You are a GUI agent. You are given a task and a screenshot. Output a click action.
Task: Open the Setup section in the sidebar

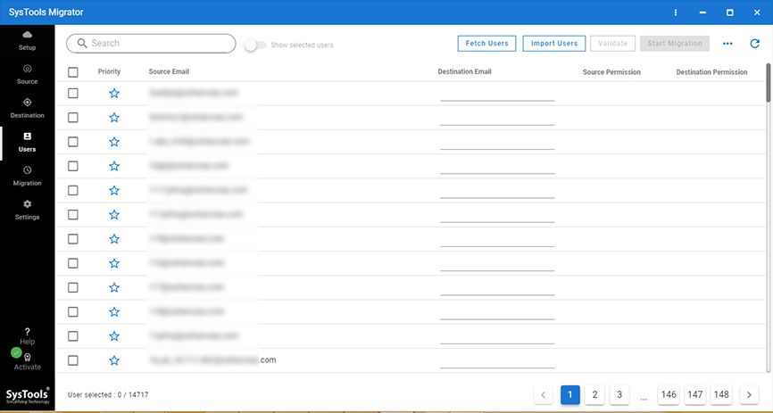[27, 40]
